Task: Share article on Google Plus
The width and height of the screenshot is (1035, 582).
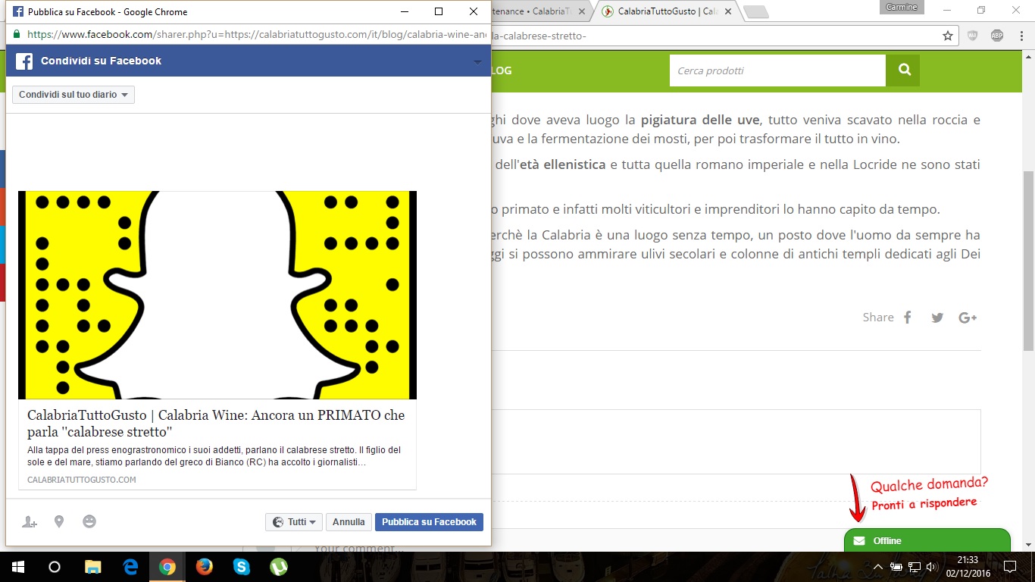Action: 968,318
